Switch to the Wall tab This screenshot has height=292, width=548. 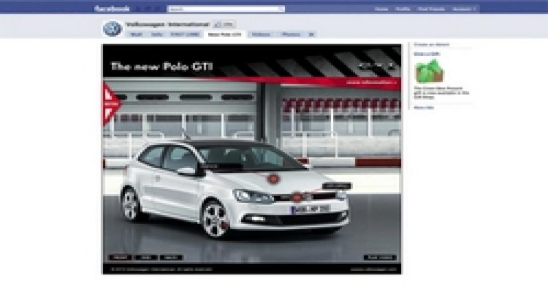point(136,34)
